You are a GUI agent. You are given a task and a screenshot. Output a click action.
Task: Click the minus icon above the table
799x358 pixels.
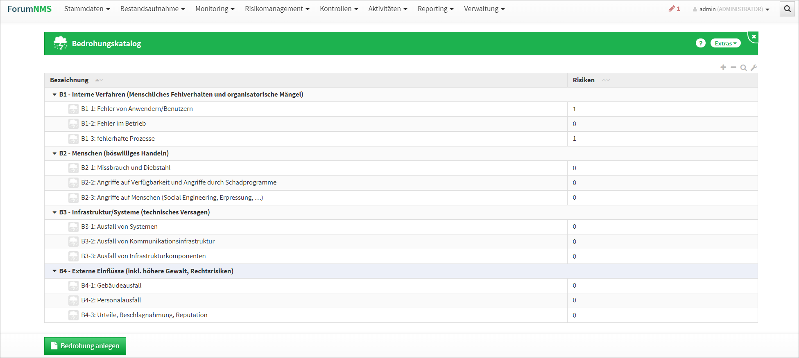[733, 68]
